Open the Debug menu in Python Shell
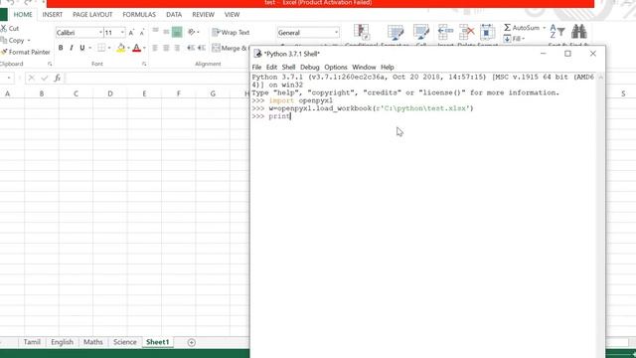 point(309,67)
